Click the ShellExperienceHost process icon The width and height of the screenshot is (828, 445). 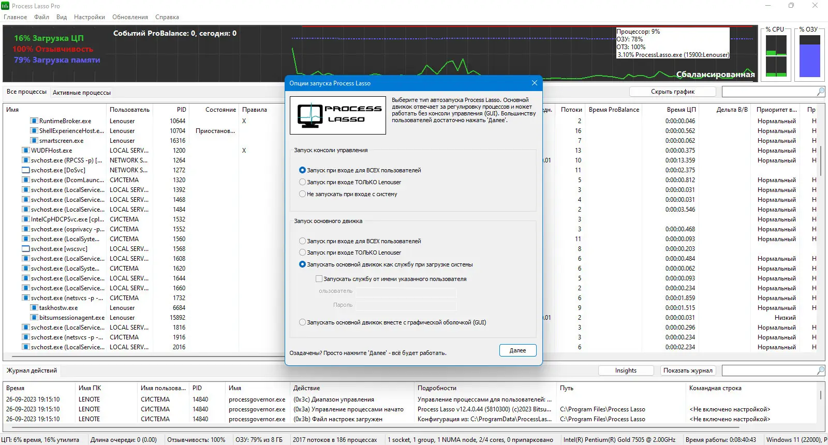[x=34, y=131]
